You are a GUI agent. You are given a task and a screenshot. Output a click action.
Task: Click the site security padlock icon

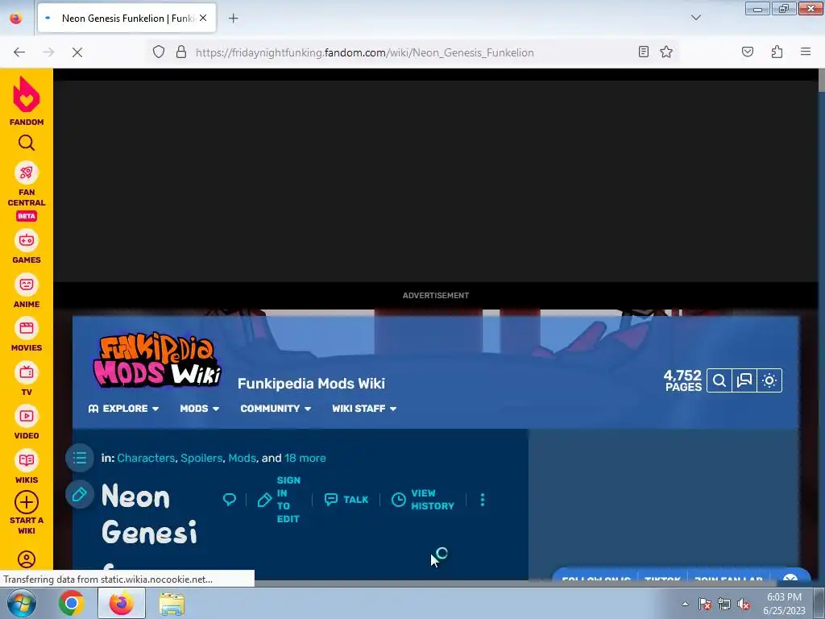(181, 52)
